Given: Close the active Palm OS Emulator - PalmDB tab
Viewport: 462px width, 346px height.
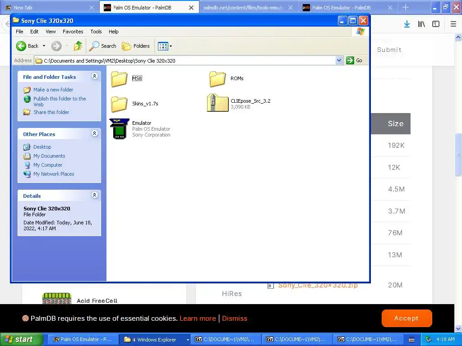Looking at the screenshot, I should 191,8.
